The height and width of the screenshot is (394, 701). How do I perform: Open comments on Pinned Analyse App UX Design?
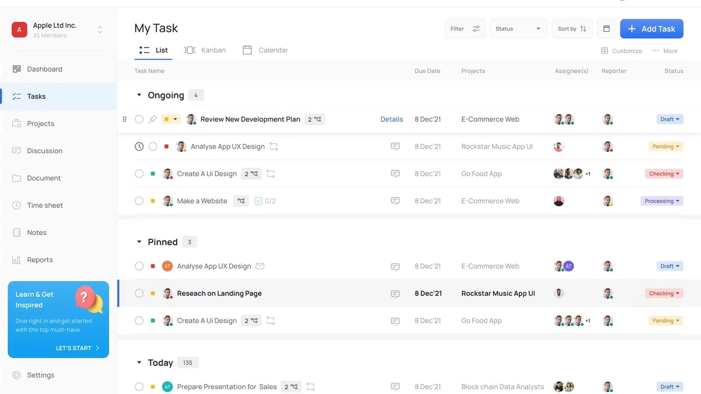(x=395, y=266)
